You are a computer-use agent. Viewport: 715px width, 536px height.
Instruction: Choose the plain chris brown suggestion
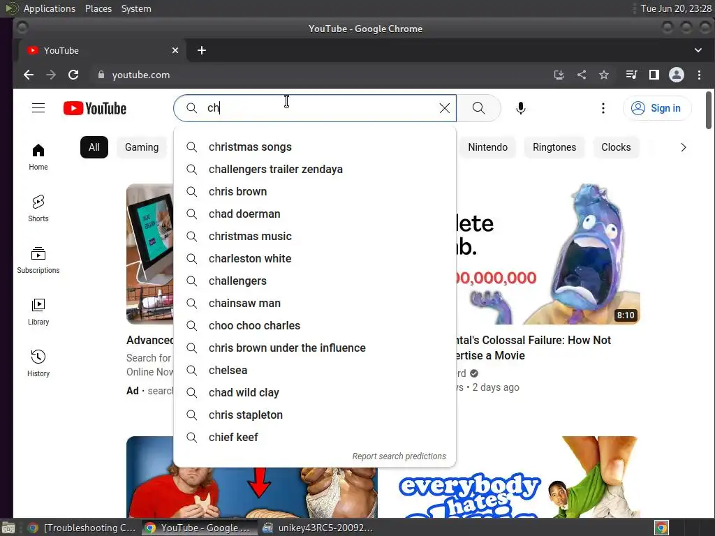[x=315, y=191]
